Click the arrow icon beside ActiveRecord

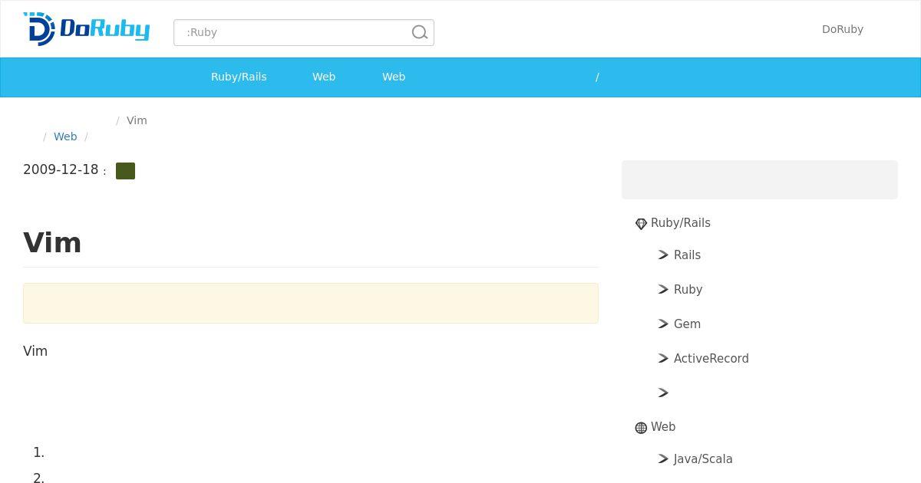tap(664, 359)
